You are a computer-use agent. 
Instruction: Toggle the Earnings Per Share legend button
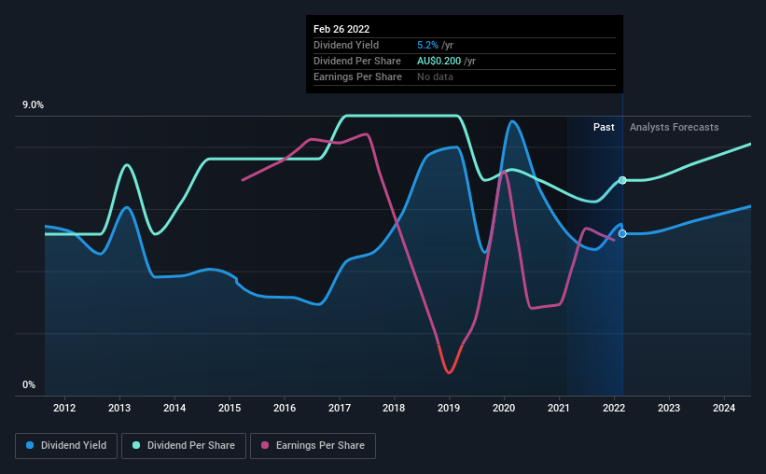point(313,446)
